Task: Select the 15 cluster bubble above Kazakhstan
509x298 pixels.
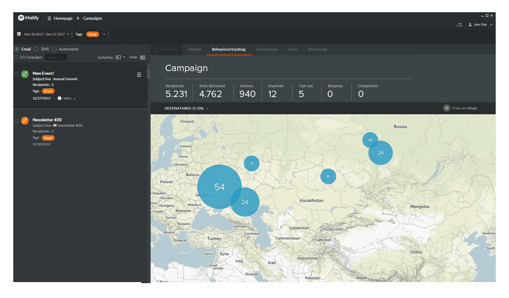Action: click(328, 177)
